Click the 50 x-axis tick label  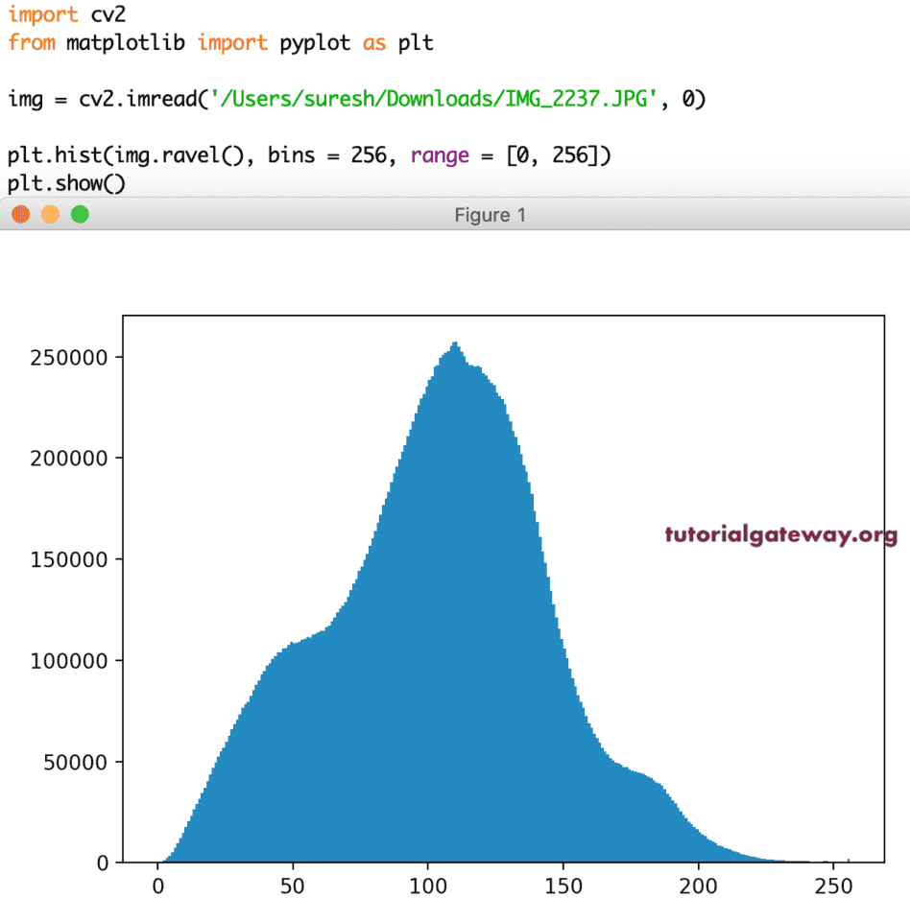293,886
